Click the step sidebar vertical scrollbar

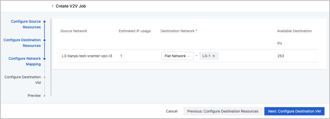51,58
